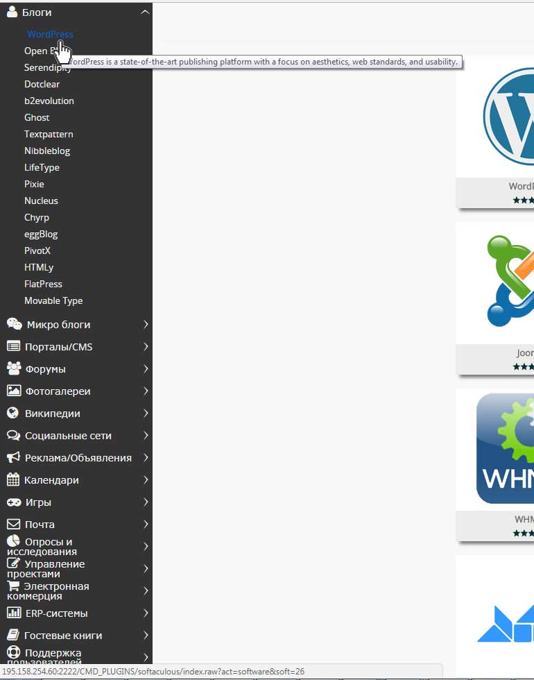
Task: Select HTMLy blog software
Action: tap(39, 267)
